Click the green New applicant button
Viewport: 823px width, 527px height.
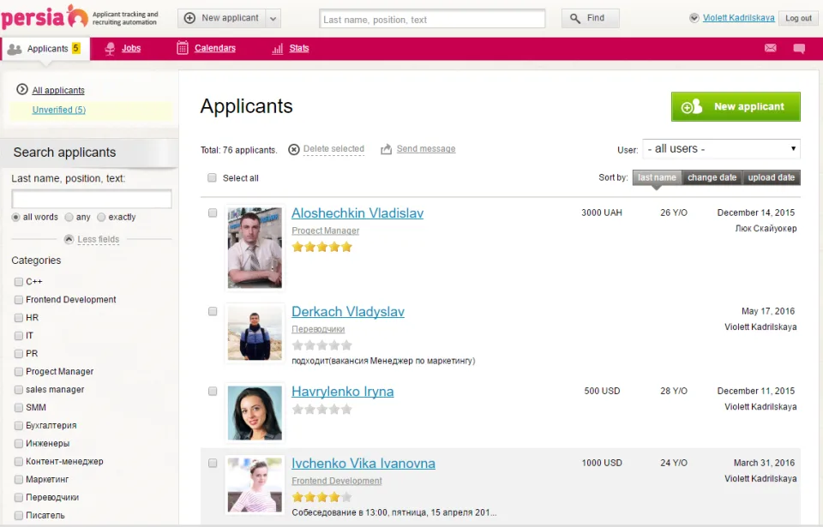736,106
